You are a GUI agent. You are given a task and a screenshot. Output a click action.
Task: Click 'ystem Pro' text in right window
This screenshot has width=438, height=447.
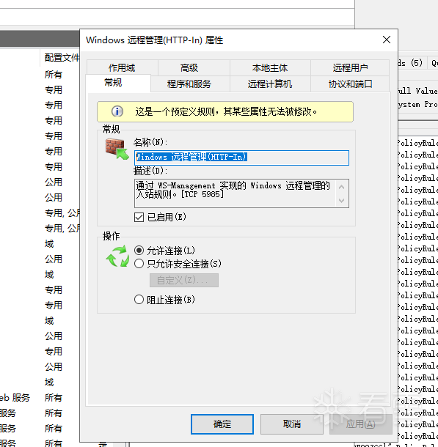[x=417, y=104]
